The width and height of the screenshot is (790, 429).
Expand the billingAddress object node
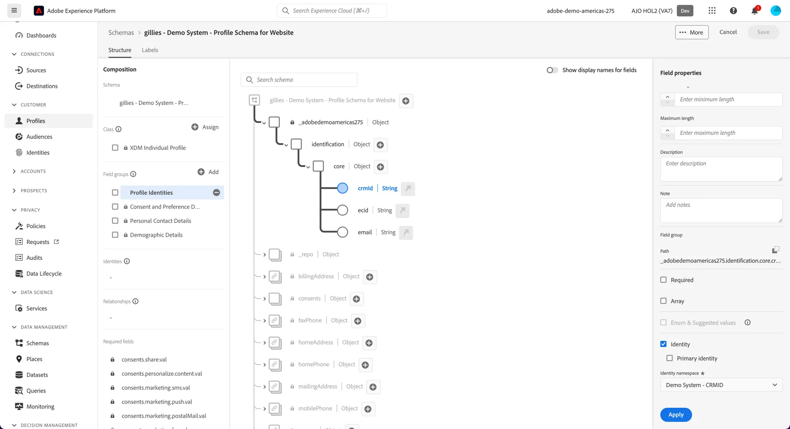pyautogui.click(x=265, y=277)
